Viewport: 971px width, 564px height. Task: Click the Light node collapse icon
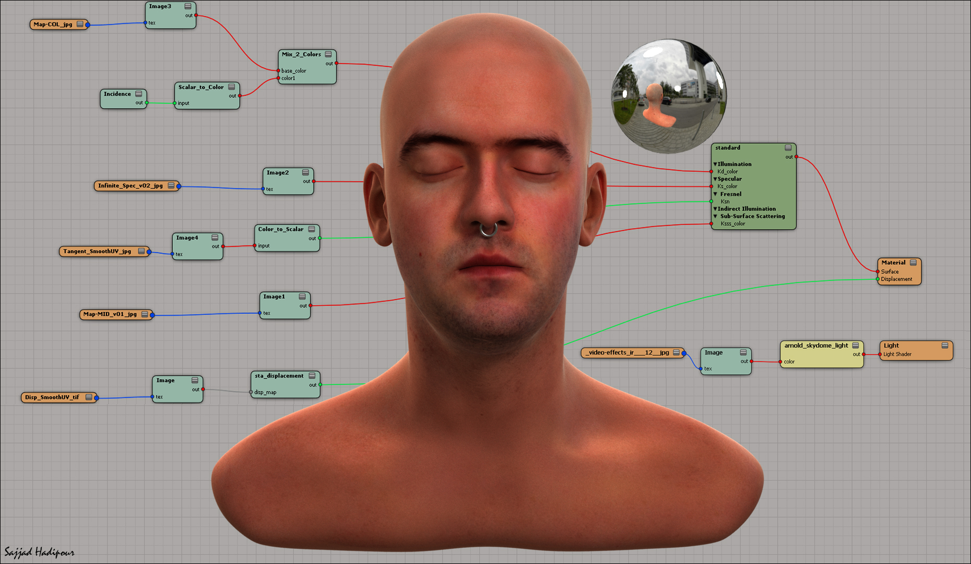pos(945,346)
